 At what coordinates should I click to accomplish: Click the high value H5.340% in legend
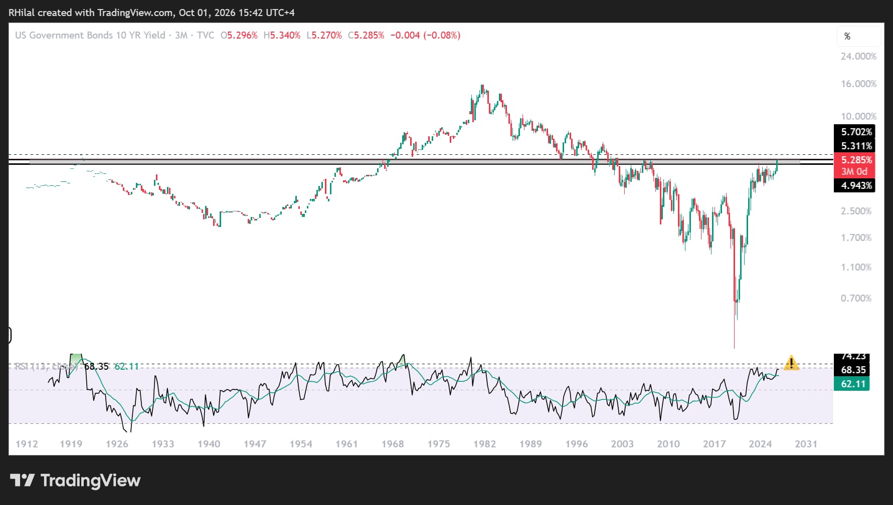pos(282,35)
